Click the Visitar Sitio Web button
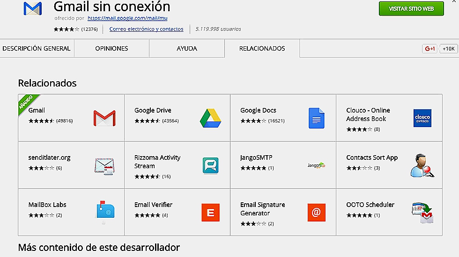The height and width of the screenshot is (257, 459). pyautogui.click(x=411, y=8)
